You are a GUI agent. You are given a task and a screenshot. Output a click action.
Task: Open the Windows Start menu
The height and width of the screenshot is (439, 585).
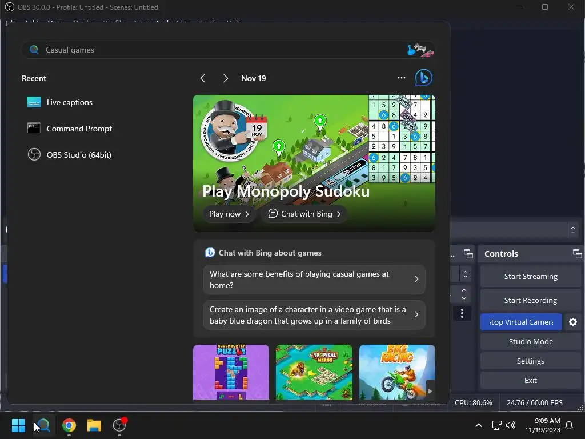point(18,425)
